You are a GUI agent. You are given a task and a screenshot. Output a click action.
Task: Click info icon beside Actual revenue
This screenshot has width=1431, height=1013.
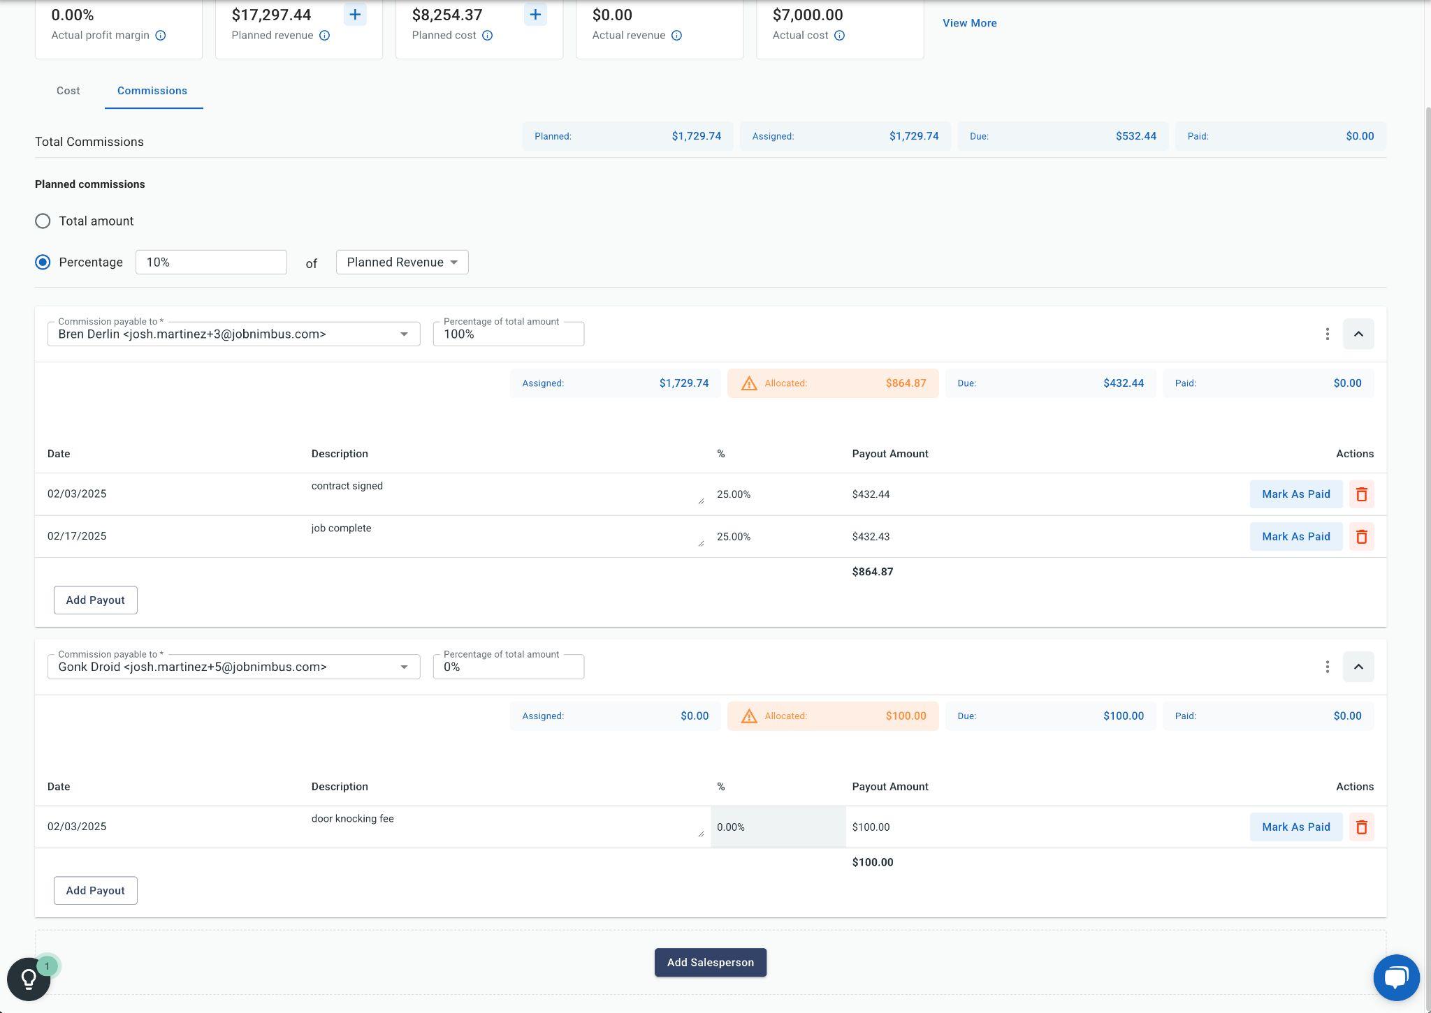point(676,36)
